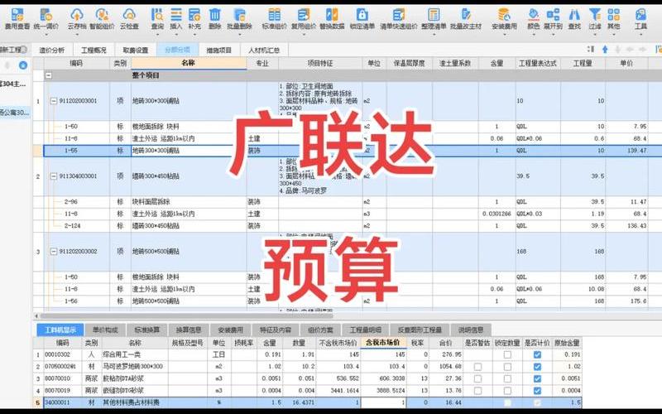This screenshot has height=414, width=662.
Task: Check 锁定数量 for 马可波罗地砖 row
Action: (507, 367)
